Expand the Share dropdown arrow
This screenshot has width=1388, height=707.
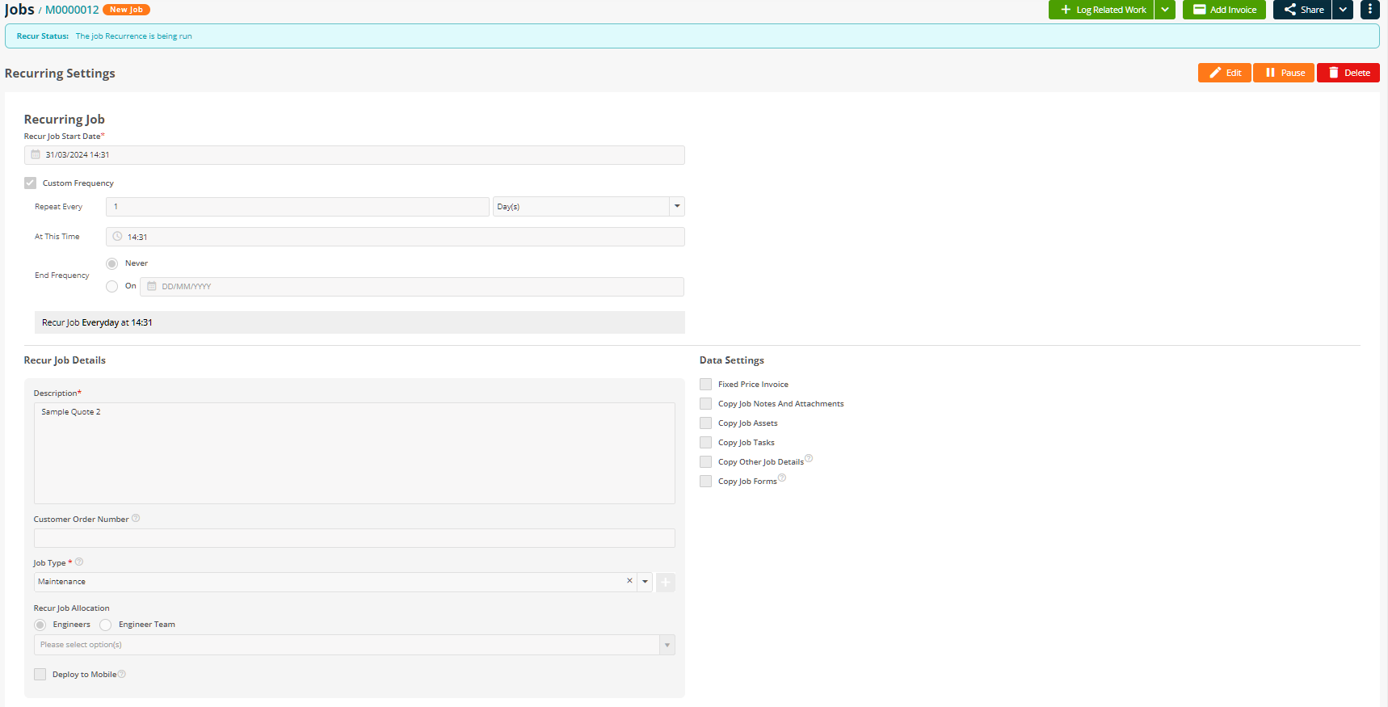click(x=1343, y=10)
